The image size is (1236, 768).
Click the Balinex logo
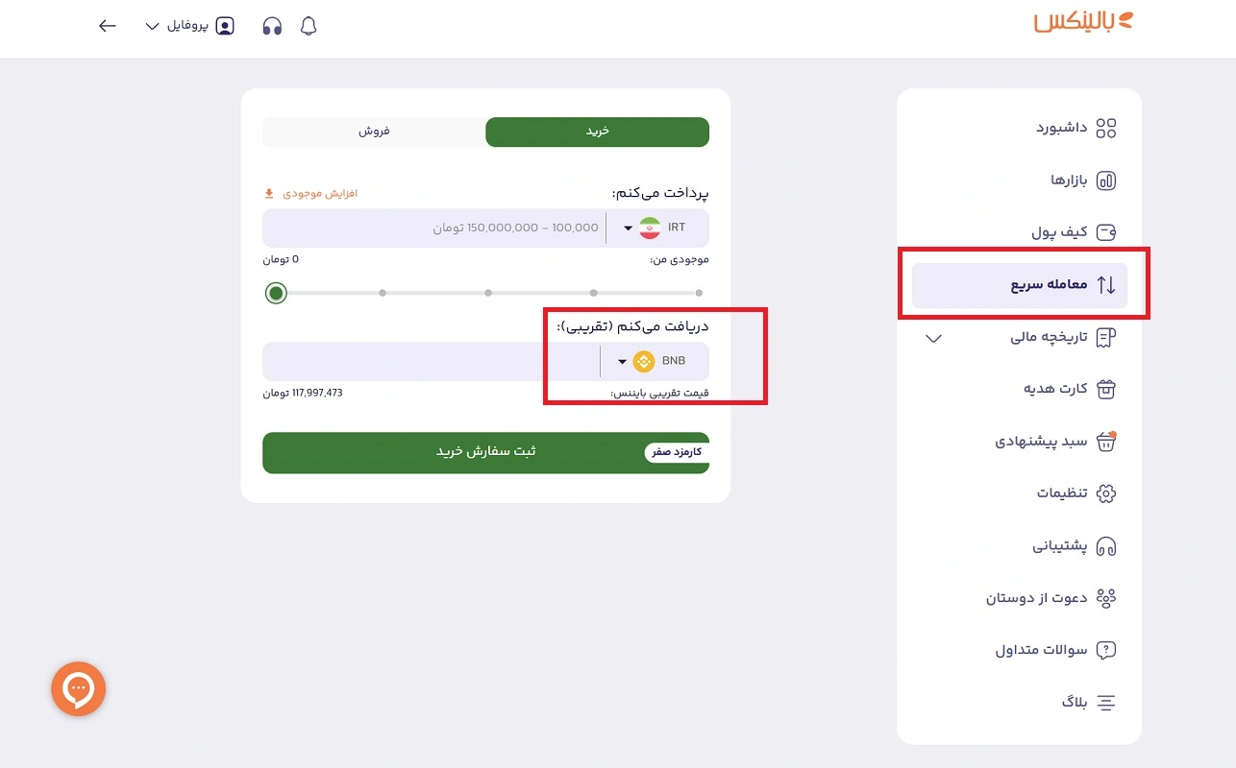tap(1083, 22)
